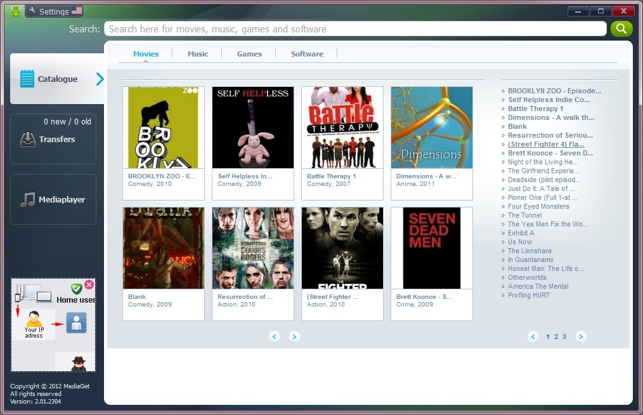Open Seven Dead Men poster
The height and width of the screenshot is (415, 643).
pyautogui.click(x=431, y=248)
